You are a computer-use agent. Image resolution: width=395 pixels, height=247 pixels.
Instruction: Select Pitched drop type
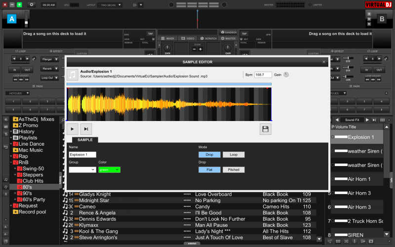(x=234, y=169)
